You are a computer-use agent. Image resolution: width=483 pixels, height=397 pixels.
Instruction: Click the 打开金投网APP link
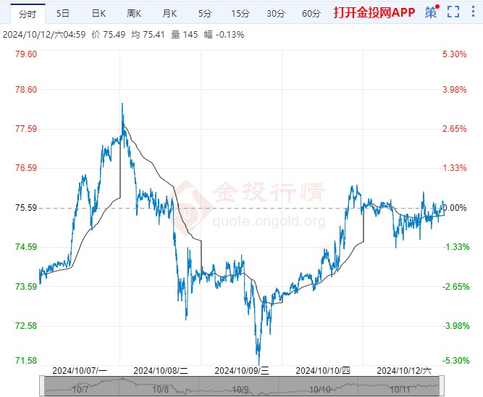pos(374,12)
